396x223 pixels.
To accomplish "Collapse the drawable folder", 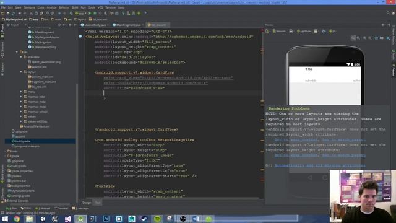I will point(21,57).
